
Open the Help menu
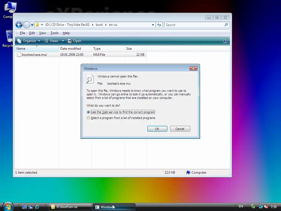[66, 33]
